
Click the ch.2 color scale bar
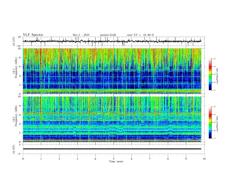point(210,122)
